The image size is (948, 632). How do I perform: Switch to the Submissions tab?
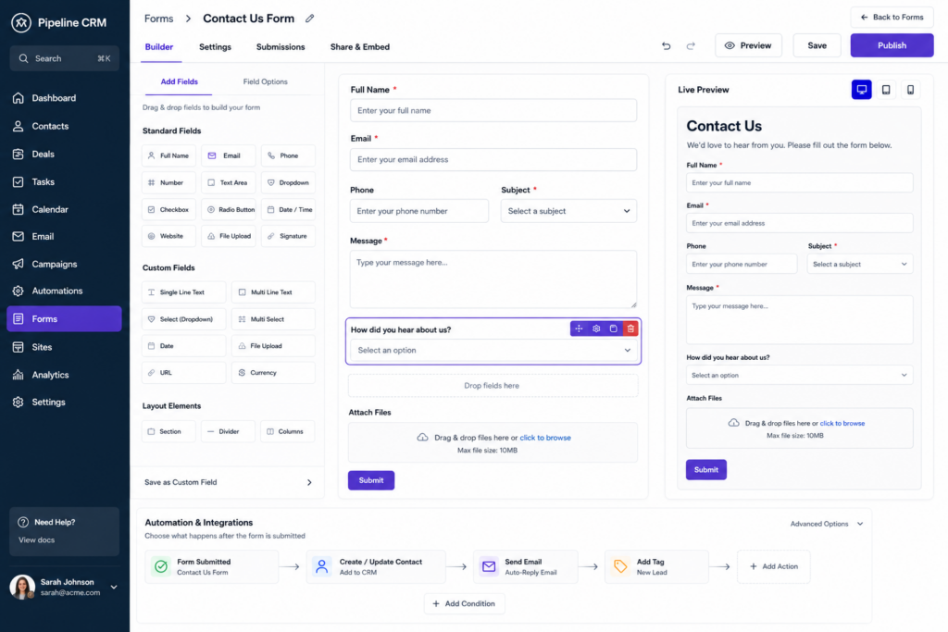click(281, 46)
